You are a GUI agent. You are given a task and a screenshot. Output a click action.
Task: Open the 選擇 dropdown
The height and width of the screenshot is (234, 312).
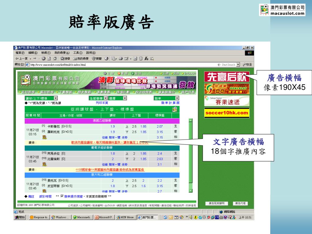click(118, 98)
